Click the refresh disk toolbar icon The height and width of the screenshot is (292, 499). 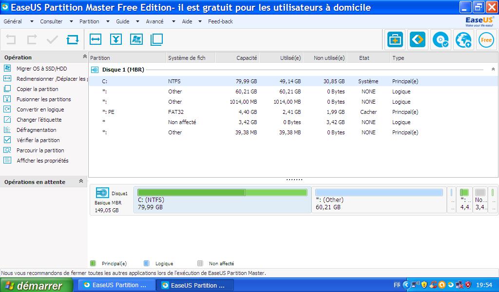tap(73, 40)
